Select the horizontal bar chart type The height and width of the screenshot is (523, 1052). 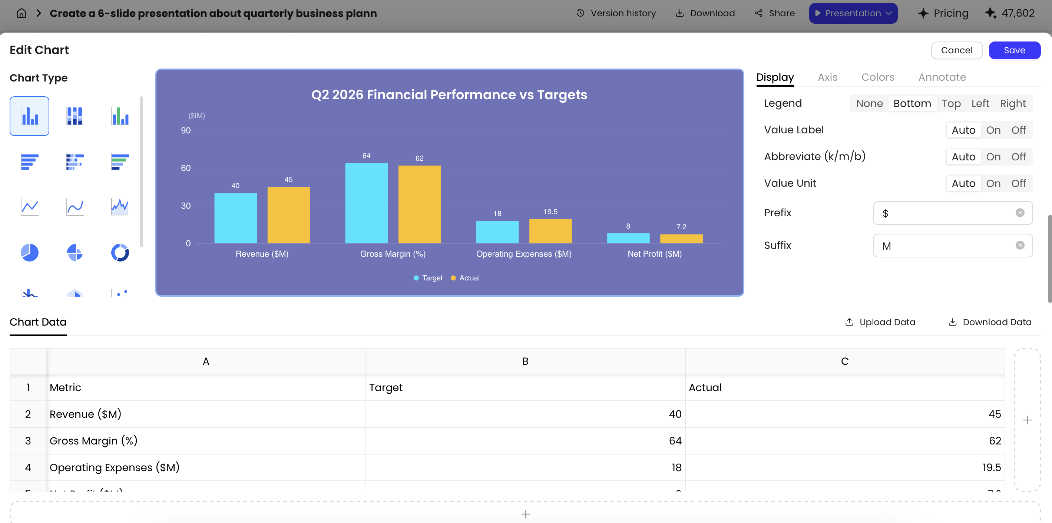pyautogui.click(x=29, y=162)
